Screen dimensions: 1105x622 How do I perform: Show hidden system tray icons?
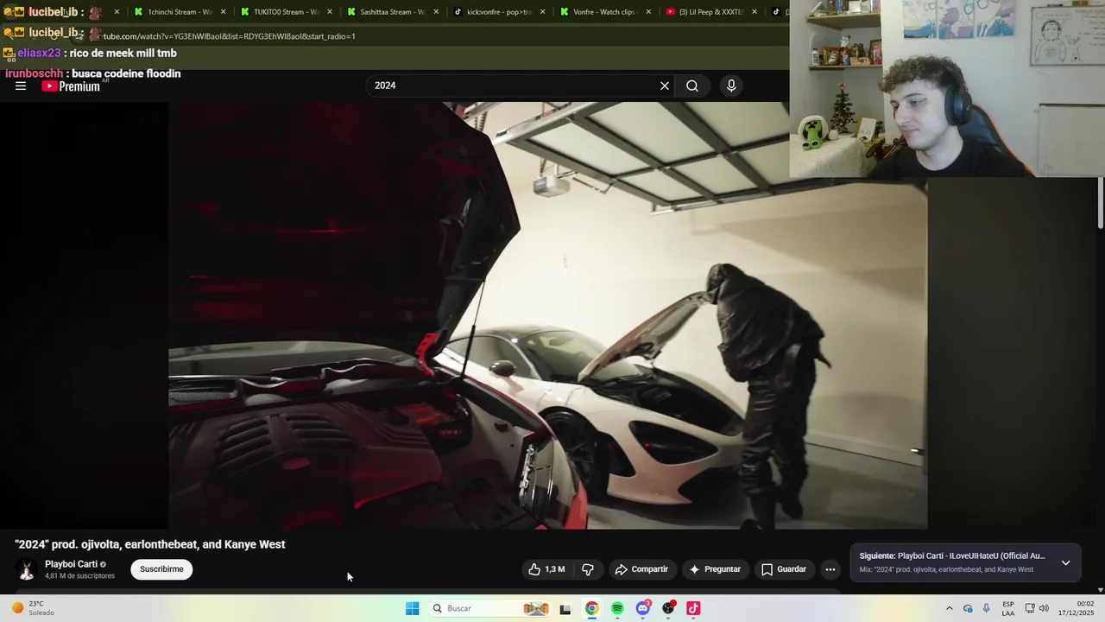pos(950,608)
